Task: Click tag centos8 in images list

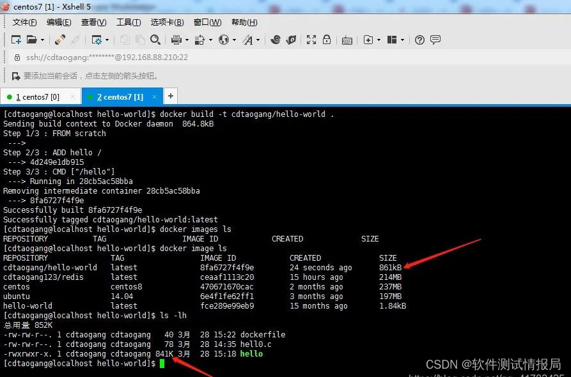Action: (127, 287)
